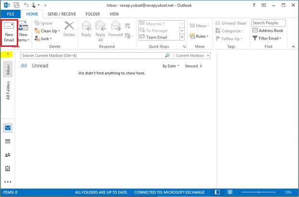This screenshot has width=299, height=197.
Task: Switch to Calendar view icon
Action: tap(8, 142)
